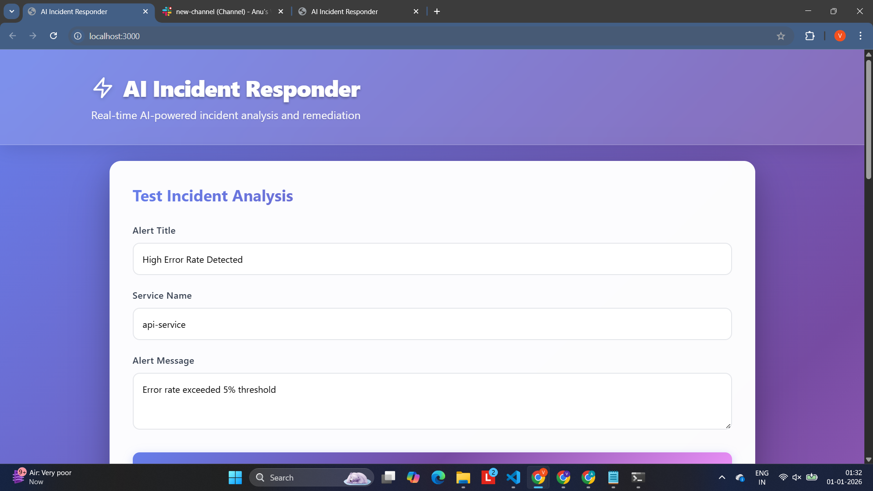
Task: Open Visual Studio Code from taskbar
Action: [513, 477]
